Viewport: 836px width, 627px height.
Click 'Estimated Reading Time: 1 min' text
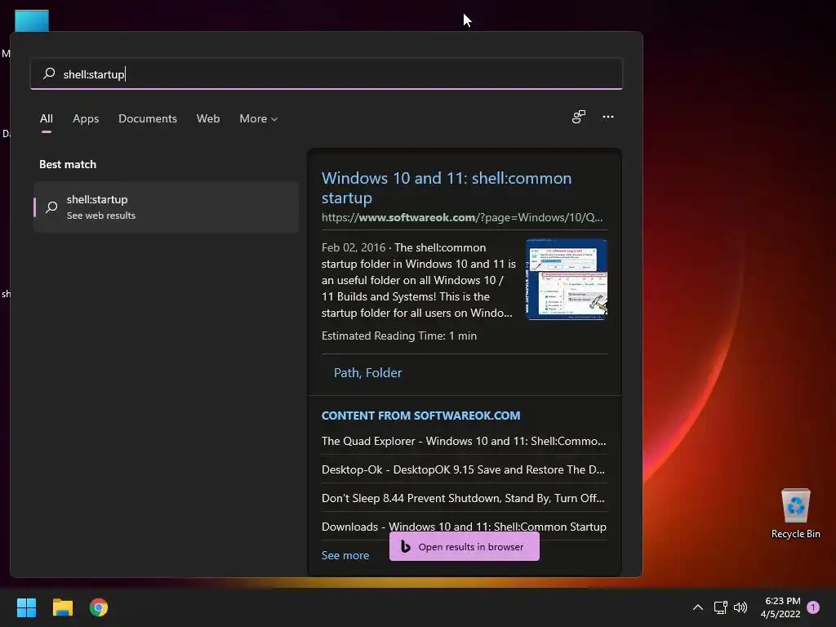(398, 336)
